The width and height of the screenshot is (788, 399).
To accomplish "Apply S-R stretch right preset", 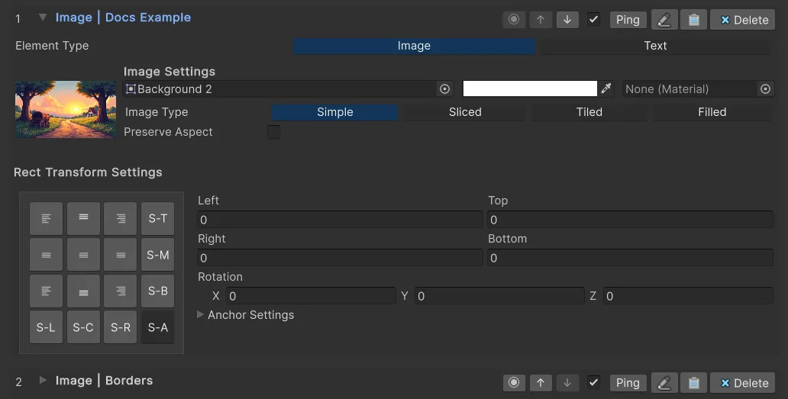I will pos(121,327).
